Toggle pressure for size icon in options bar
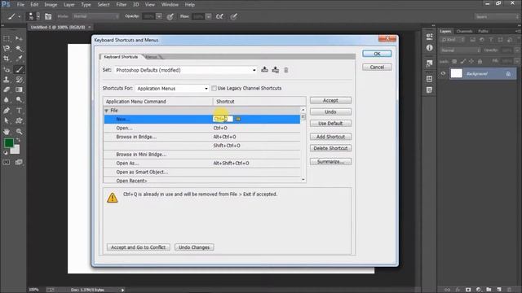 coord(234,16)
